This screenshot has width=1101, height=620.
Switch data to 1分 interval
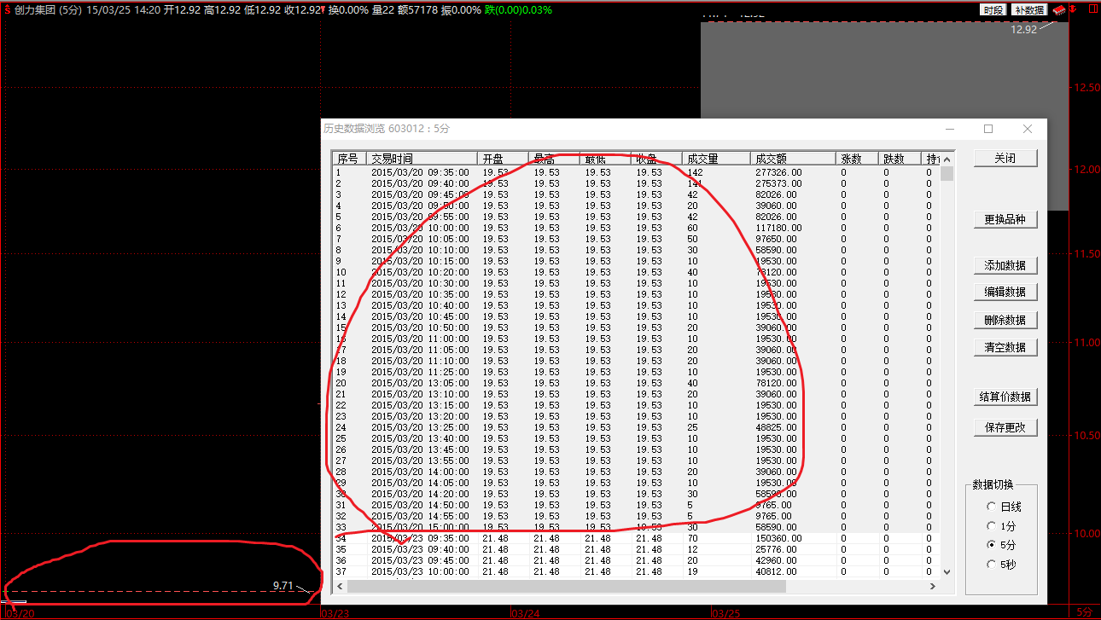pos(992,526)
